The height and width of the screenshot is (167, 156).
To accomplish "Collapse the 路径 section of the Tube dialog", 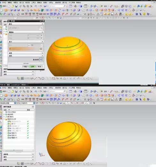I will (42, 24).
